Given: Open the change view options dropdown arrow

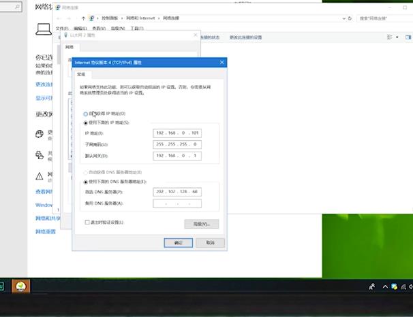Looking at the screenshot, I should tap(397, 37).
